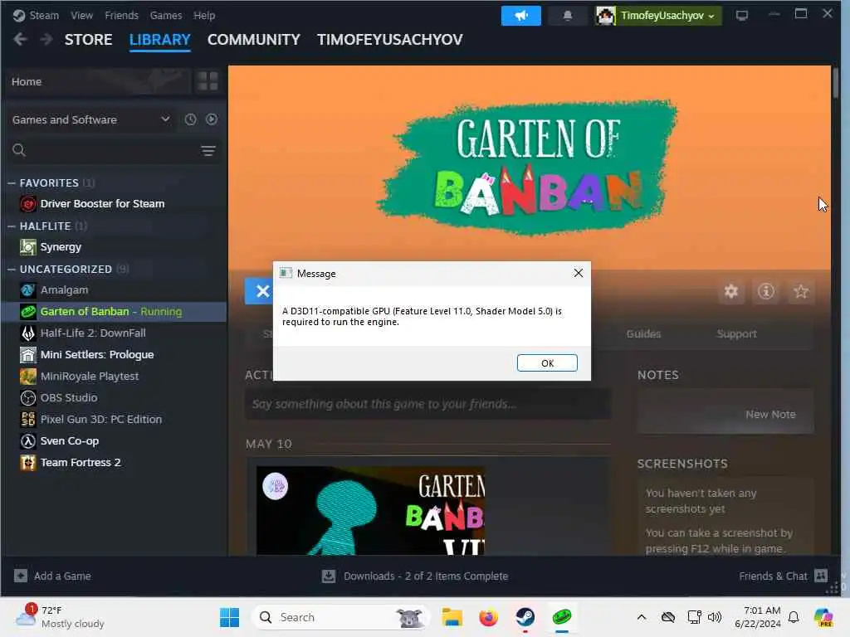The height and width of the screenshot is (637, 850).
Task: Open the Garten of Banban news thumbnail
Action: click(x=370, y=511)
